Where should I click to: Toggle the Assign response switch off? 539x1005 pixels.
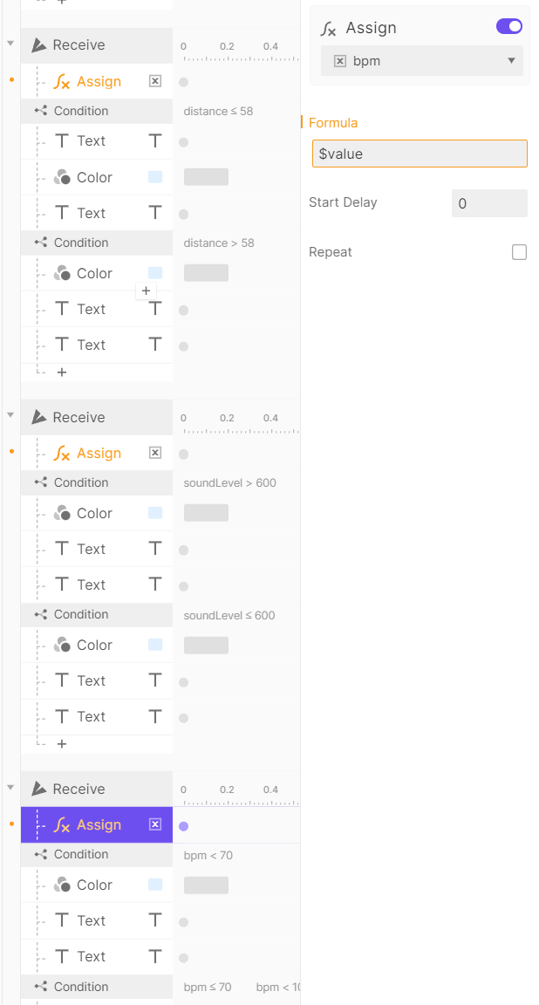509,27
